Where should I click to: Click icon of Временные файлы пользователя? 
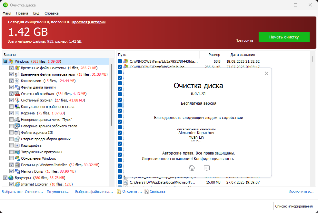(x=17, y=74)
